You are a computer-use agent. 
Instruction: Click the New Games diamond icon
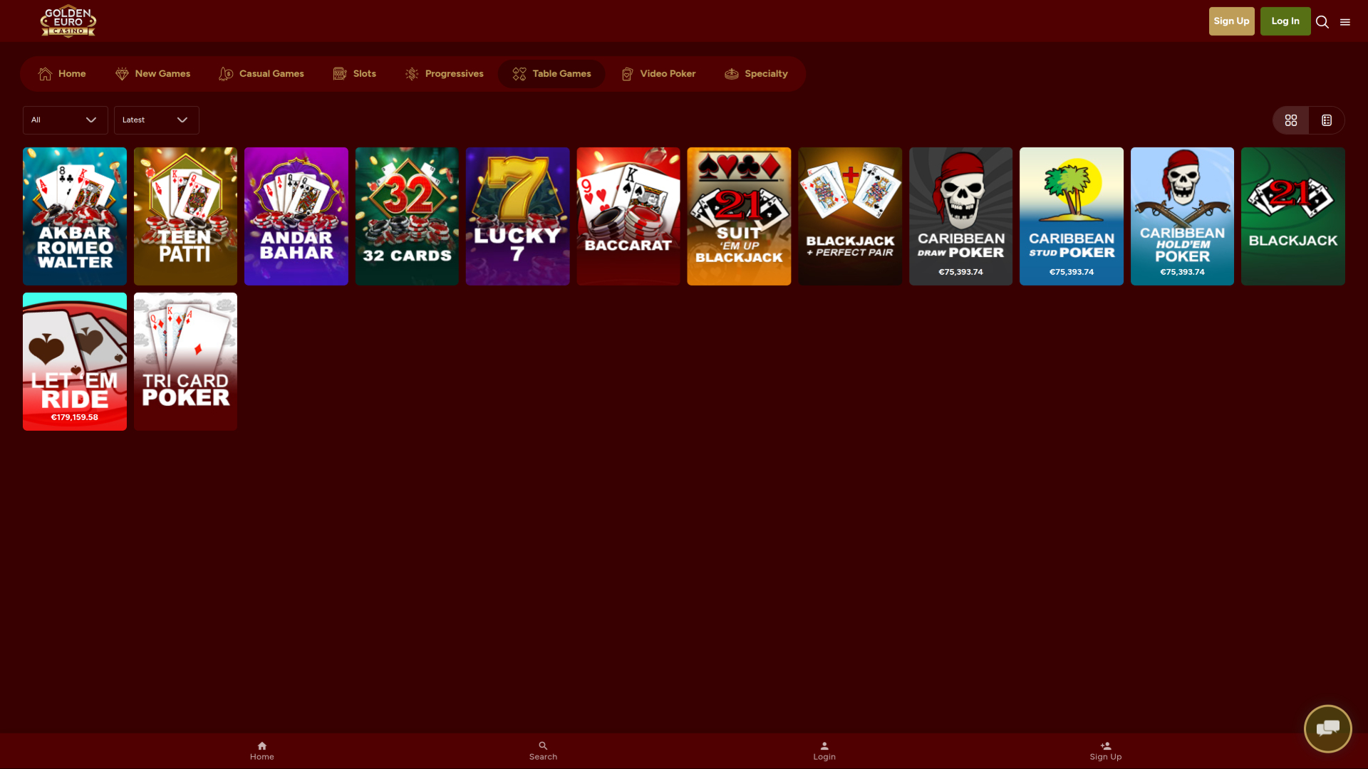click(122, 73)
